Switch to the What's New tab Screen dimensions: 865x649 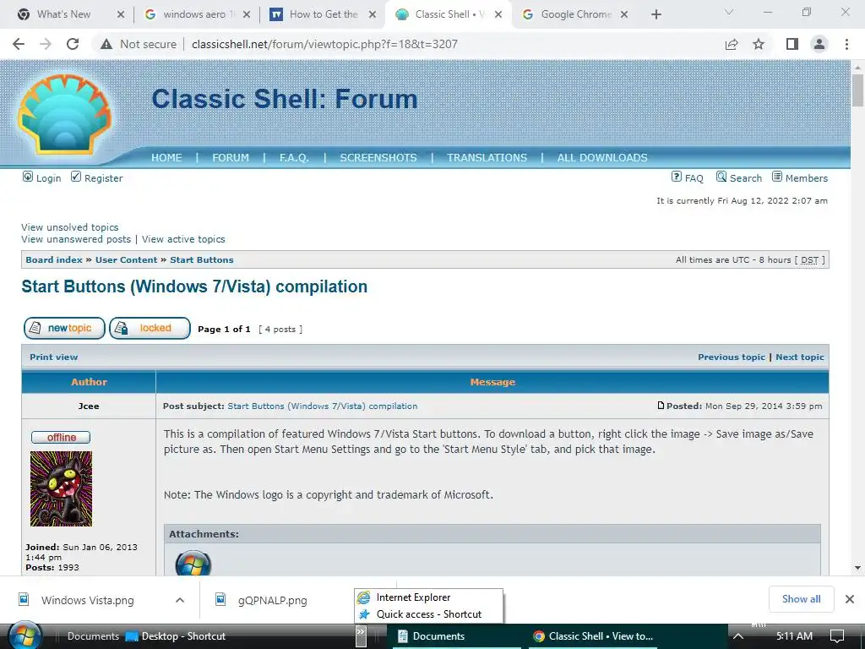click(63, 14)
